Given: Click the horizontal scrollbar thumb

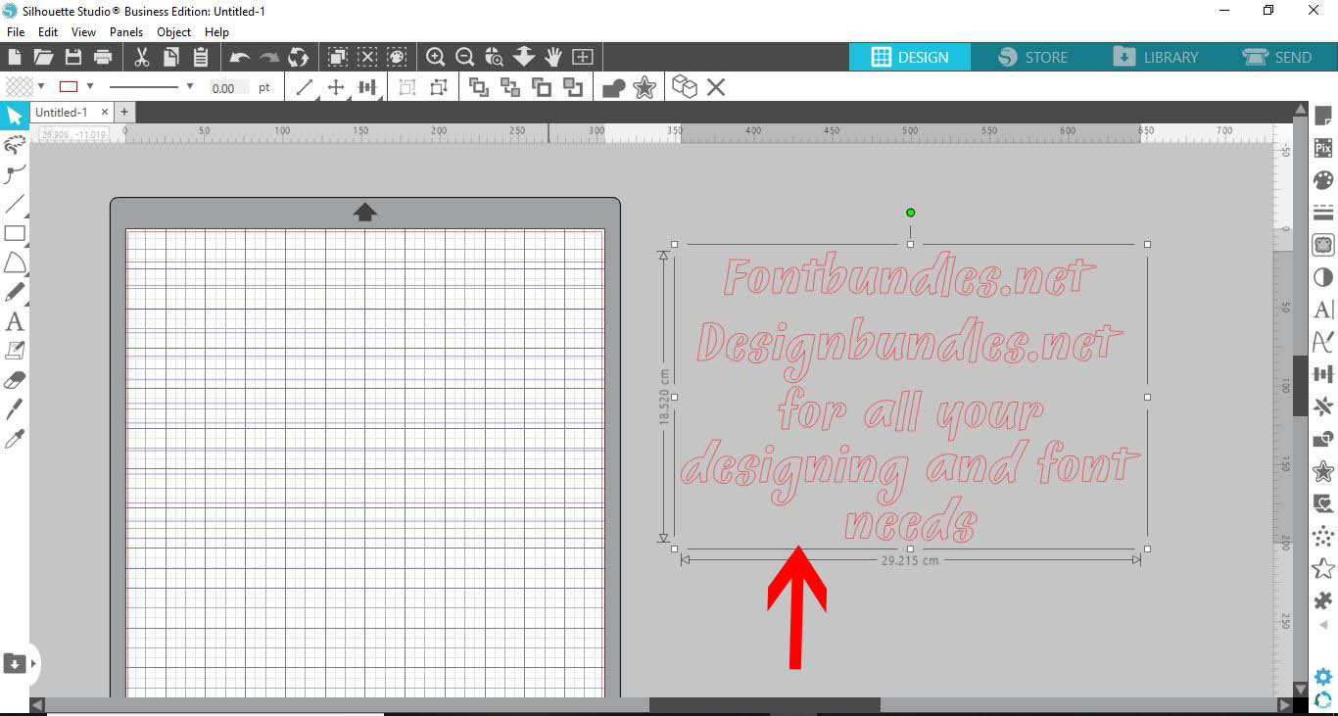Looking at the screenshot, I should click(x=764, y=705).
